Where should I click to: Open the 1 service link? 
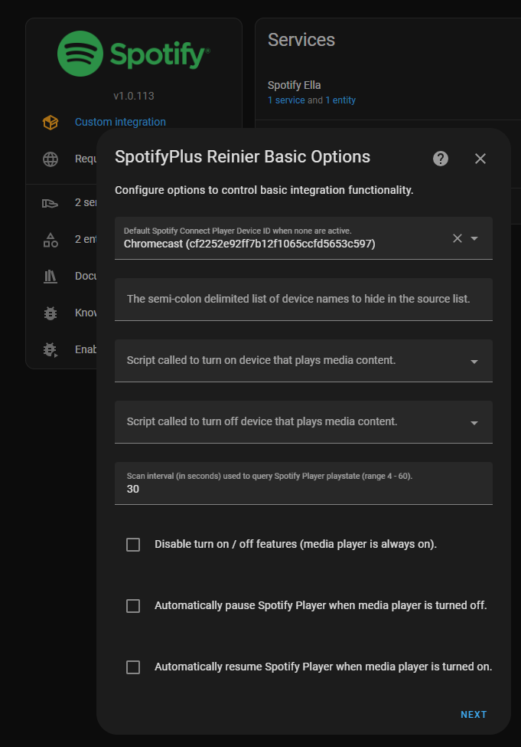pos(286,100)
